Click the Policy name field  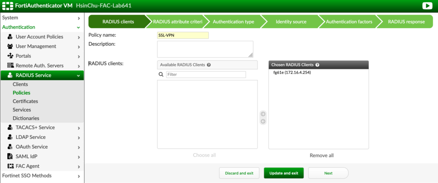183,35
